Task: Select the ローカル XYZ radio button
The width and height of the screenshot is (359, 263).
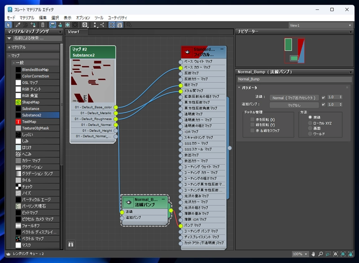Action: [310, 122]
